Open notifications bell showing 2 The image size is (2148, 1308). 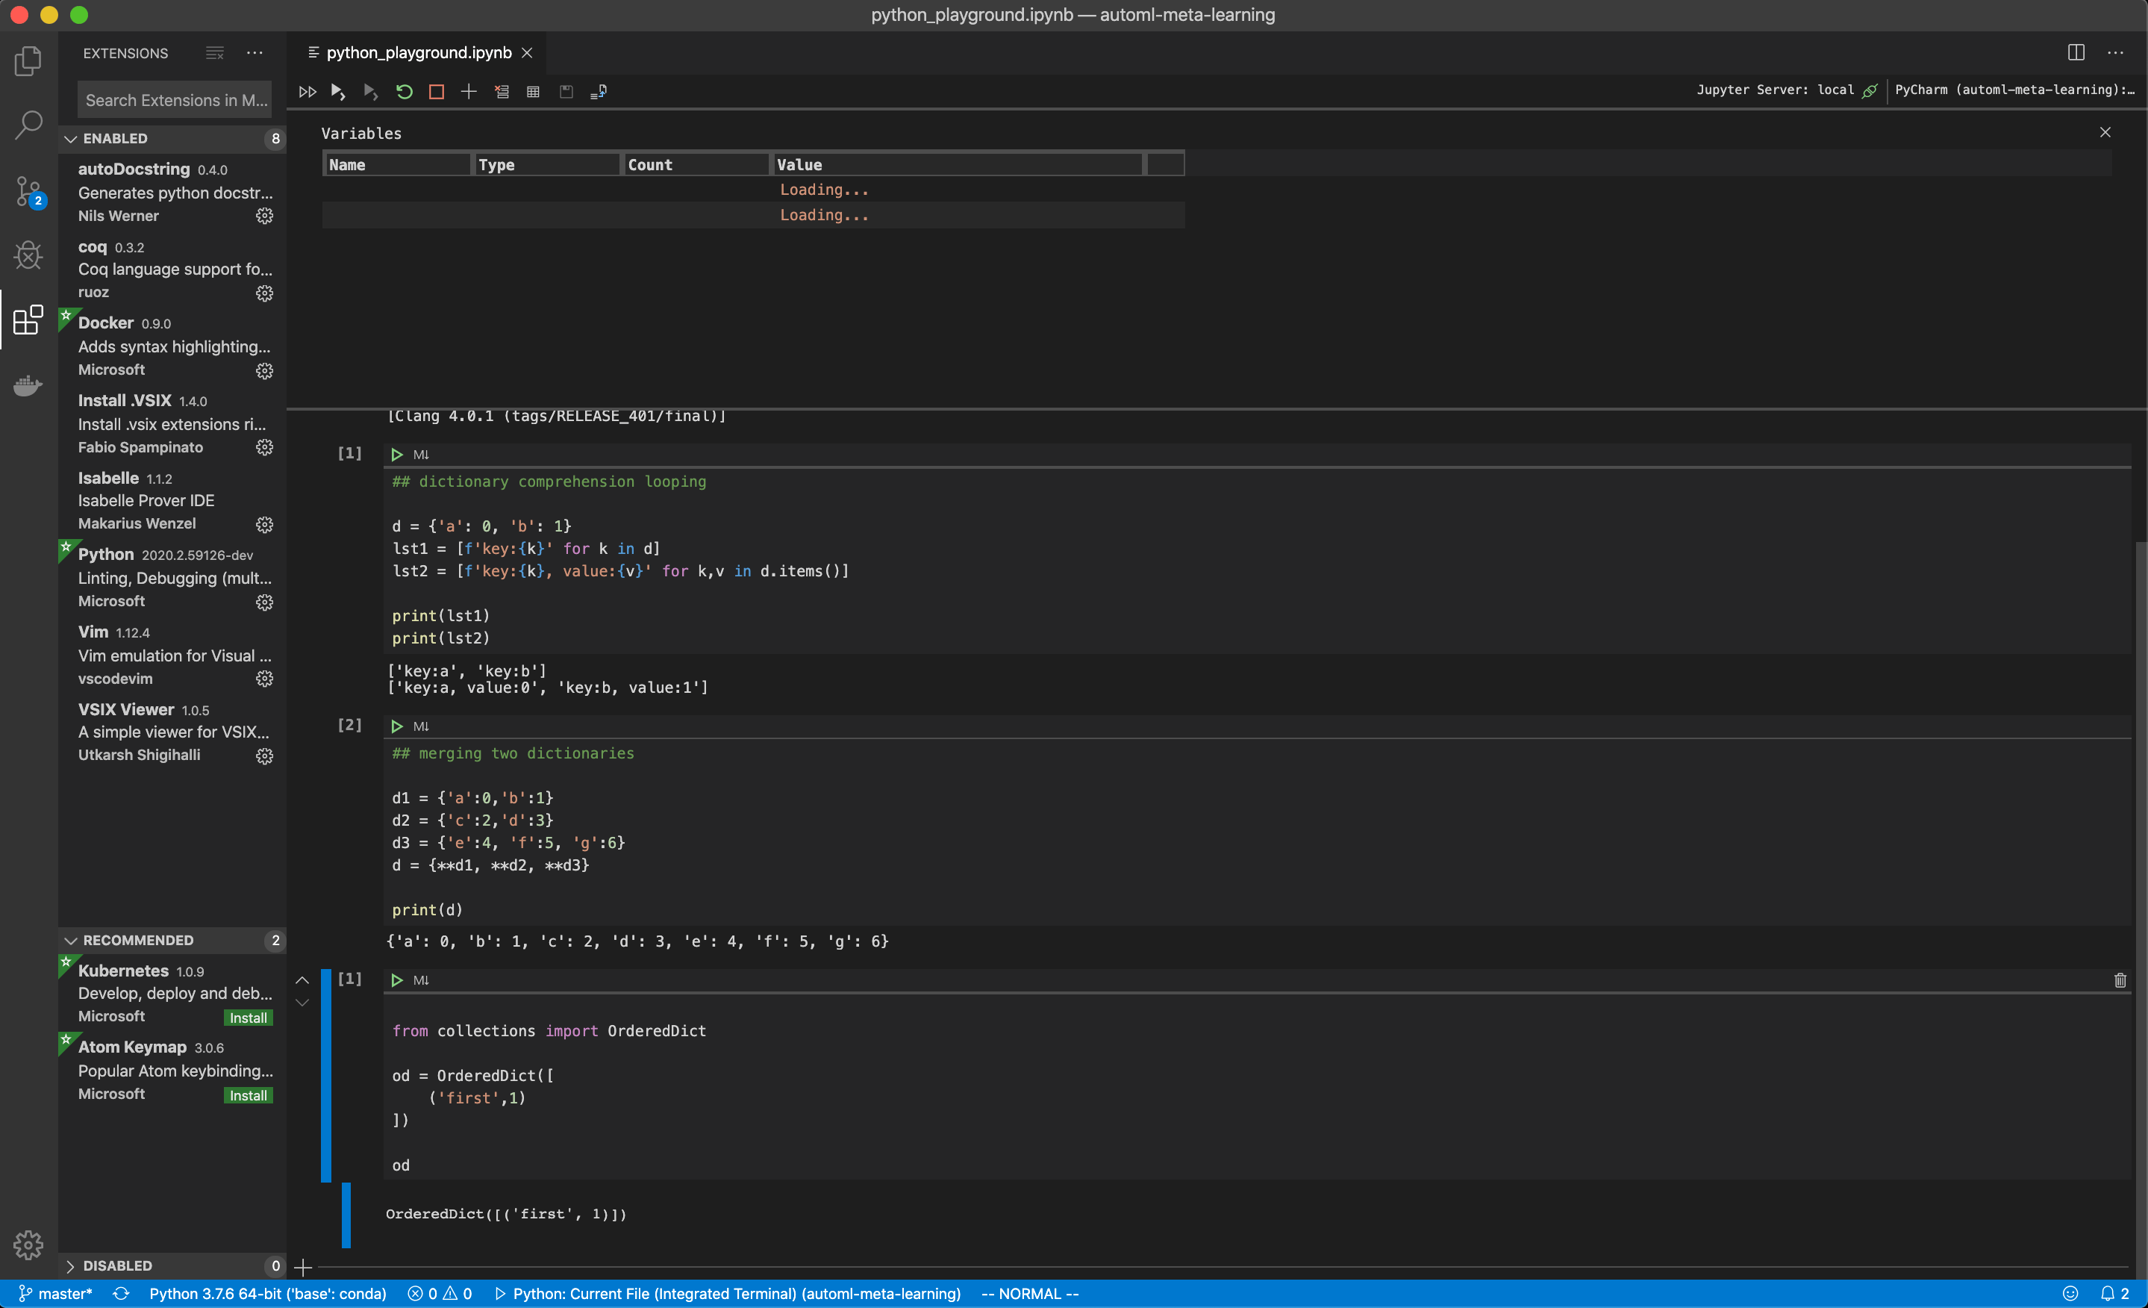2115,1293
